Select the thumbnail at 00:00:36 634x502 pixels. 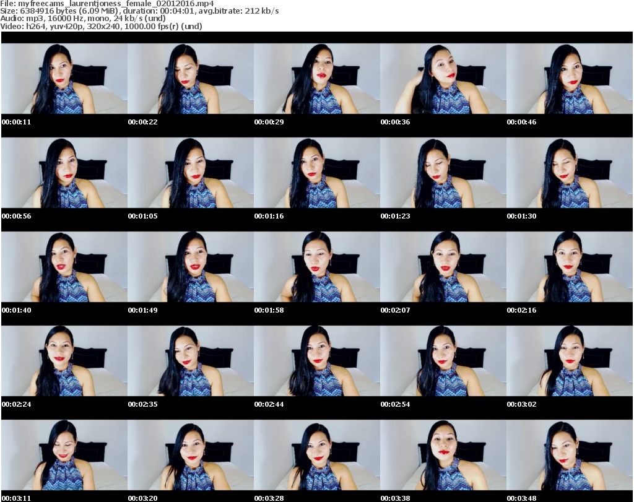443,79
